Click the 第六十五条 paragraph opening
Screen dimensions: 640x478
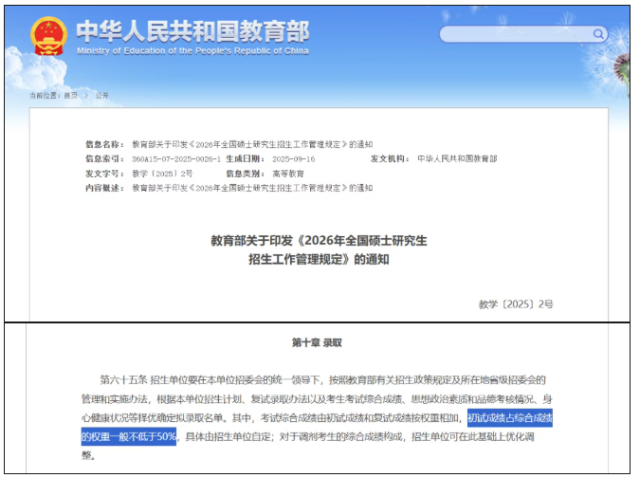click(122, 379)
